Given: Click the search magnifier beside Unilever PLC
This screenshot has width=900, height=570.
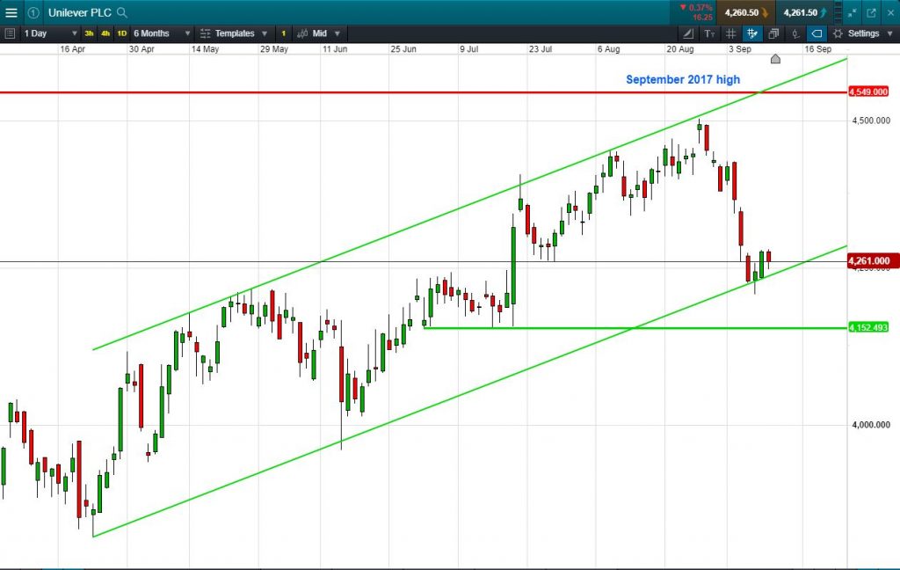Looking at the screenshot, I should tap(121, 12).
